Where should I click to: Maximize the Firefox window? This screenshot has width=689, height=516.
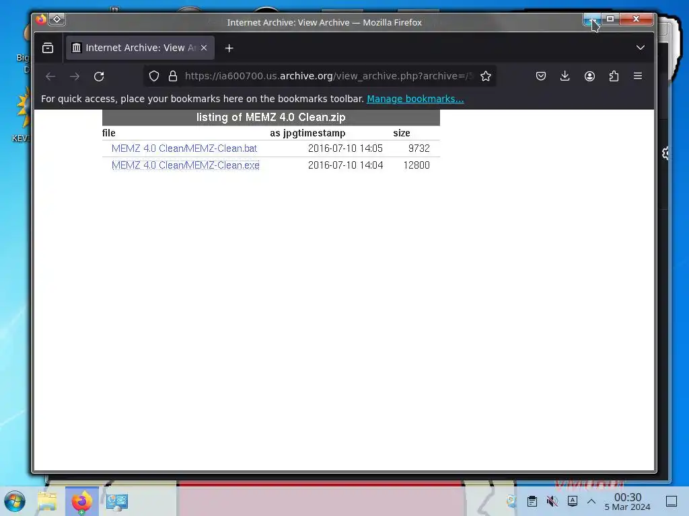[x=610, y=18]
